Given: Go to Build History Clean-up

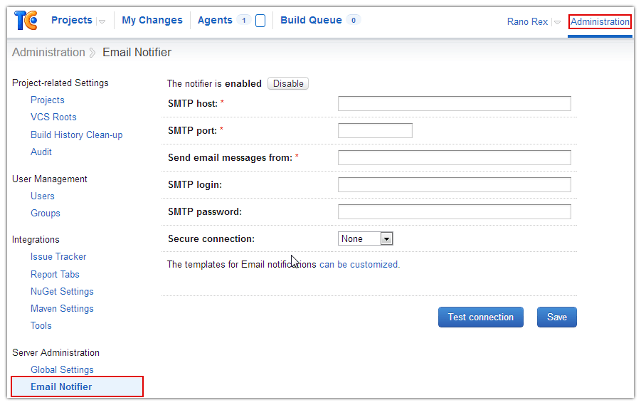Looking at the screenshot, I should pos(76,135).
